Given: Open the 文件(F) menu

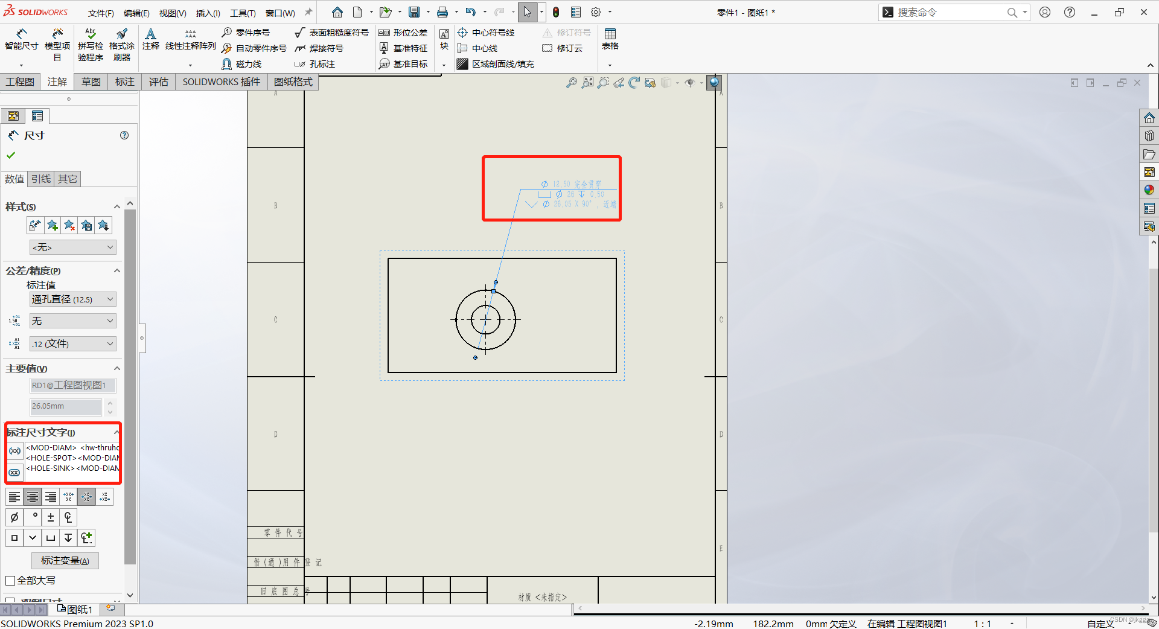Looking at the screenshot, I should (x=101, y=13).
